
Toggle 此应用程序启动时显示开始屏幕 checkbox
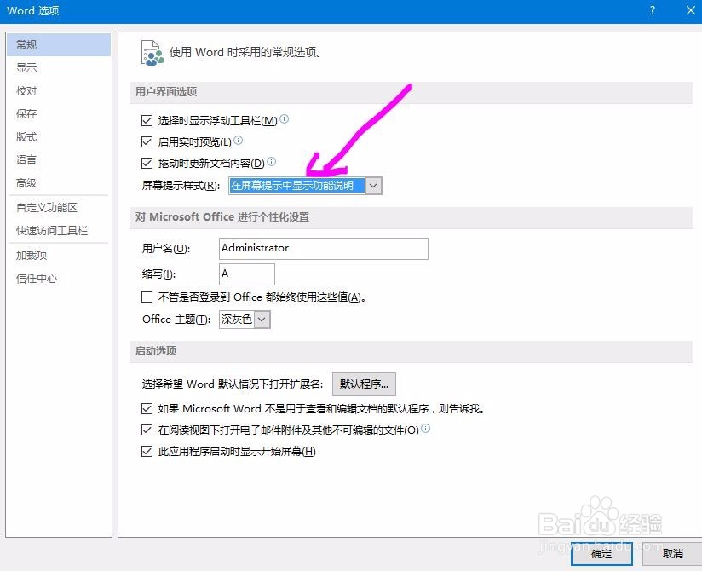click(x=147, y=451)
